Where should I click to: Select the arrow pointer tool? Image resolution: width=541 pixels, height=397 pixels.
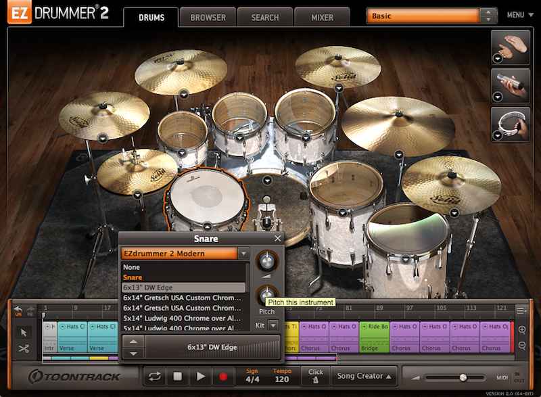click(x=24, y=333)
